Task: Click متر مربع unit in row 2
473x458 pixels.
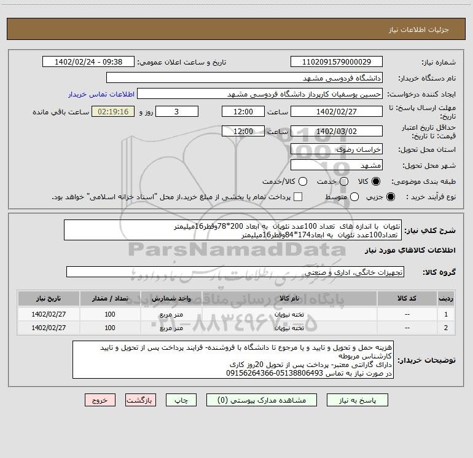Action: 171,328
